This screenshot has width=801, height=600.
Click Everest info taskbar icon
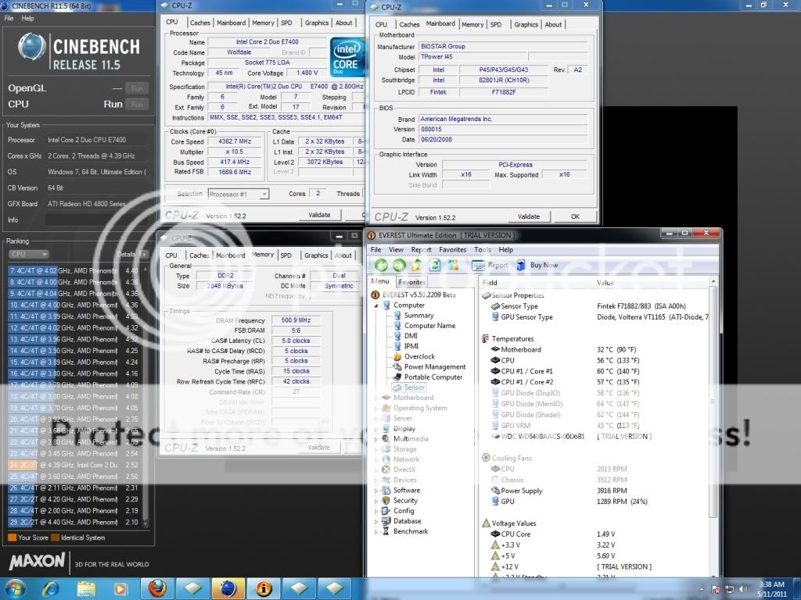click(x=264, y=589)
